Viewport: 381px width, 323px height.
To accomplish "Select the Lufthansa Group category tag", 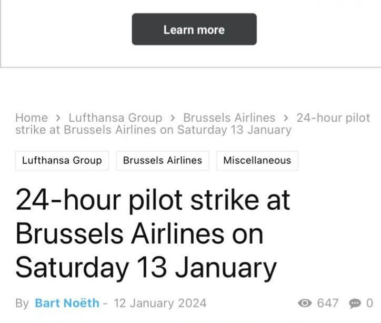I will click(x=62, y=161).
